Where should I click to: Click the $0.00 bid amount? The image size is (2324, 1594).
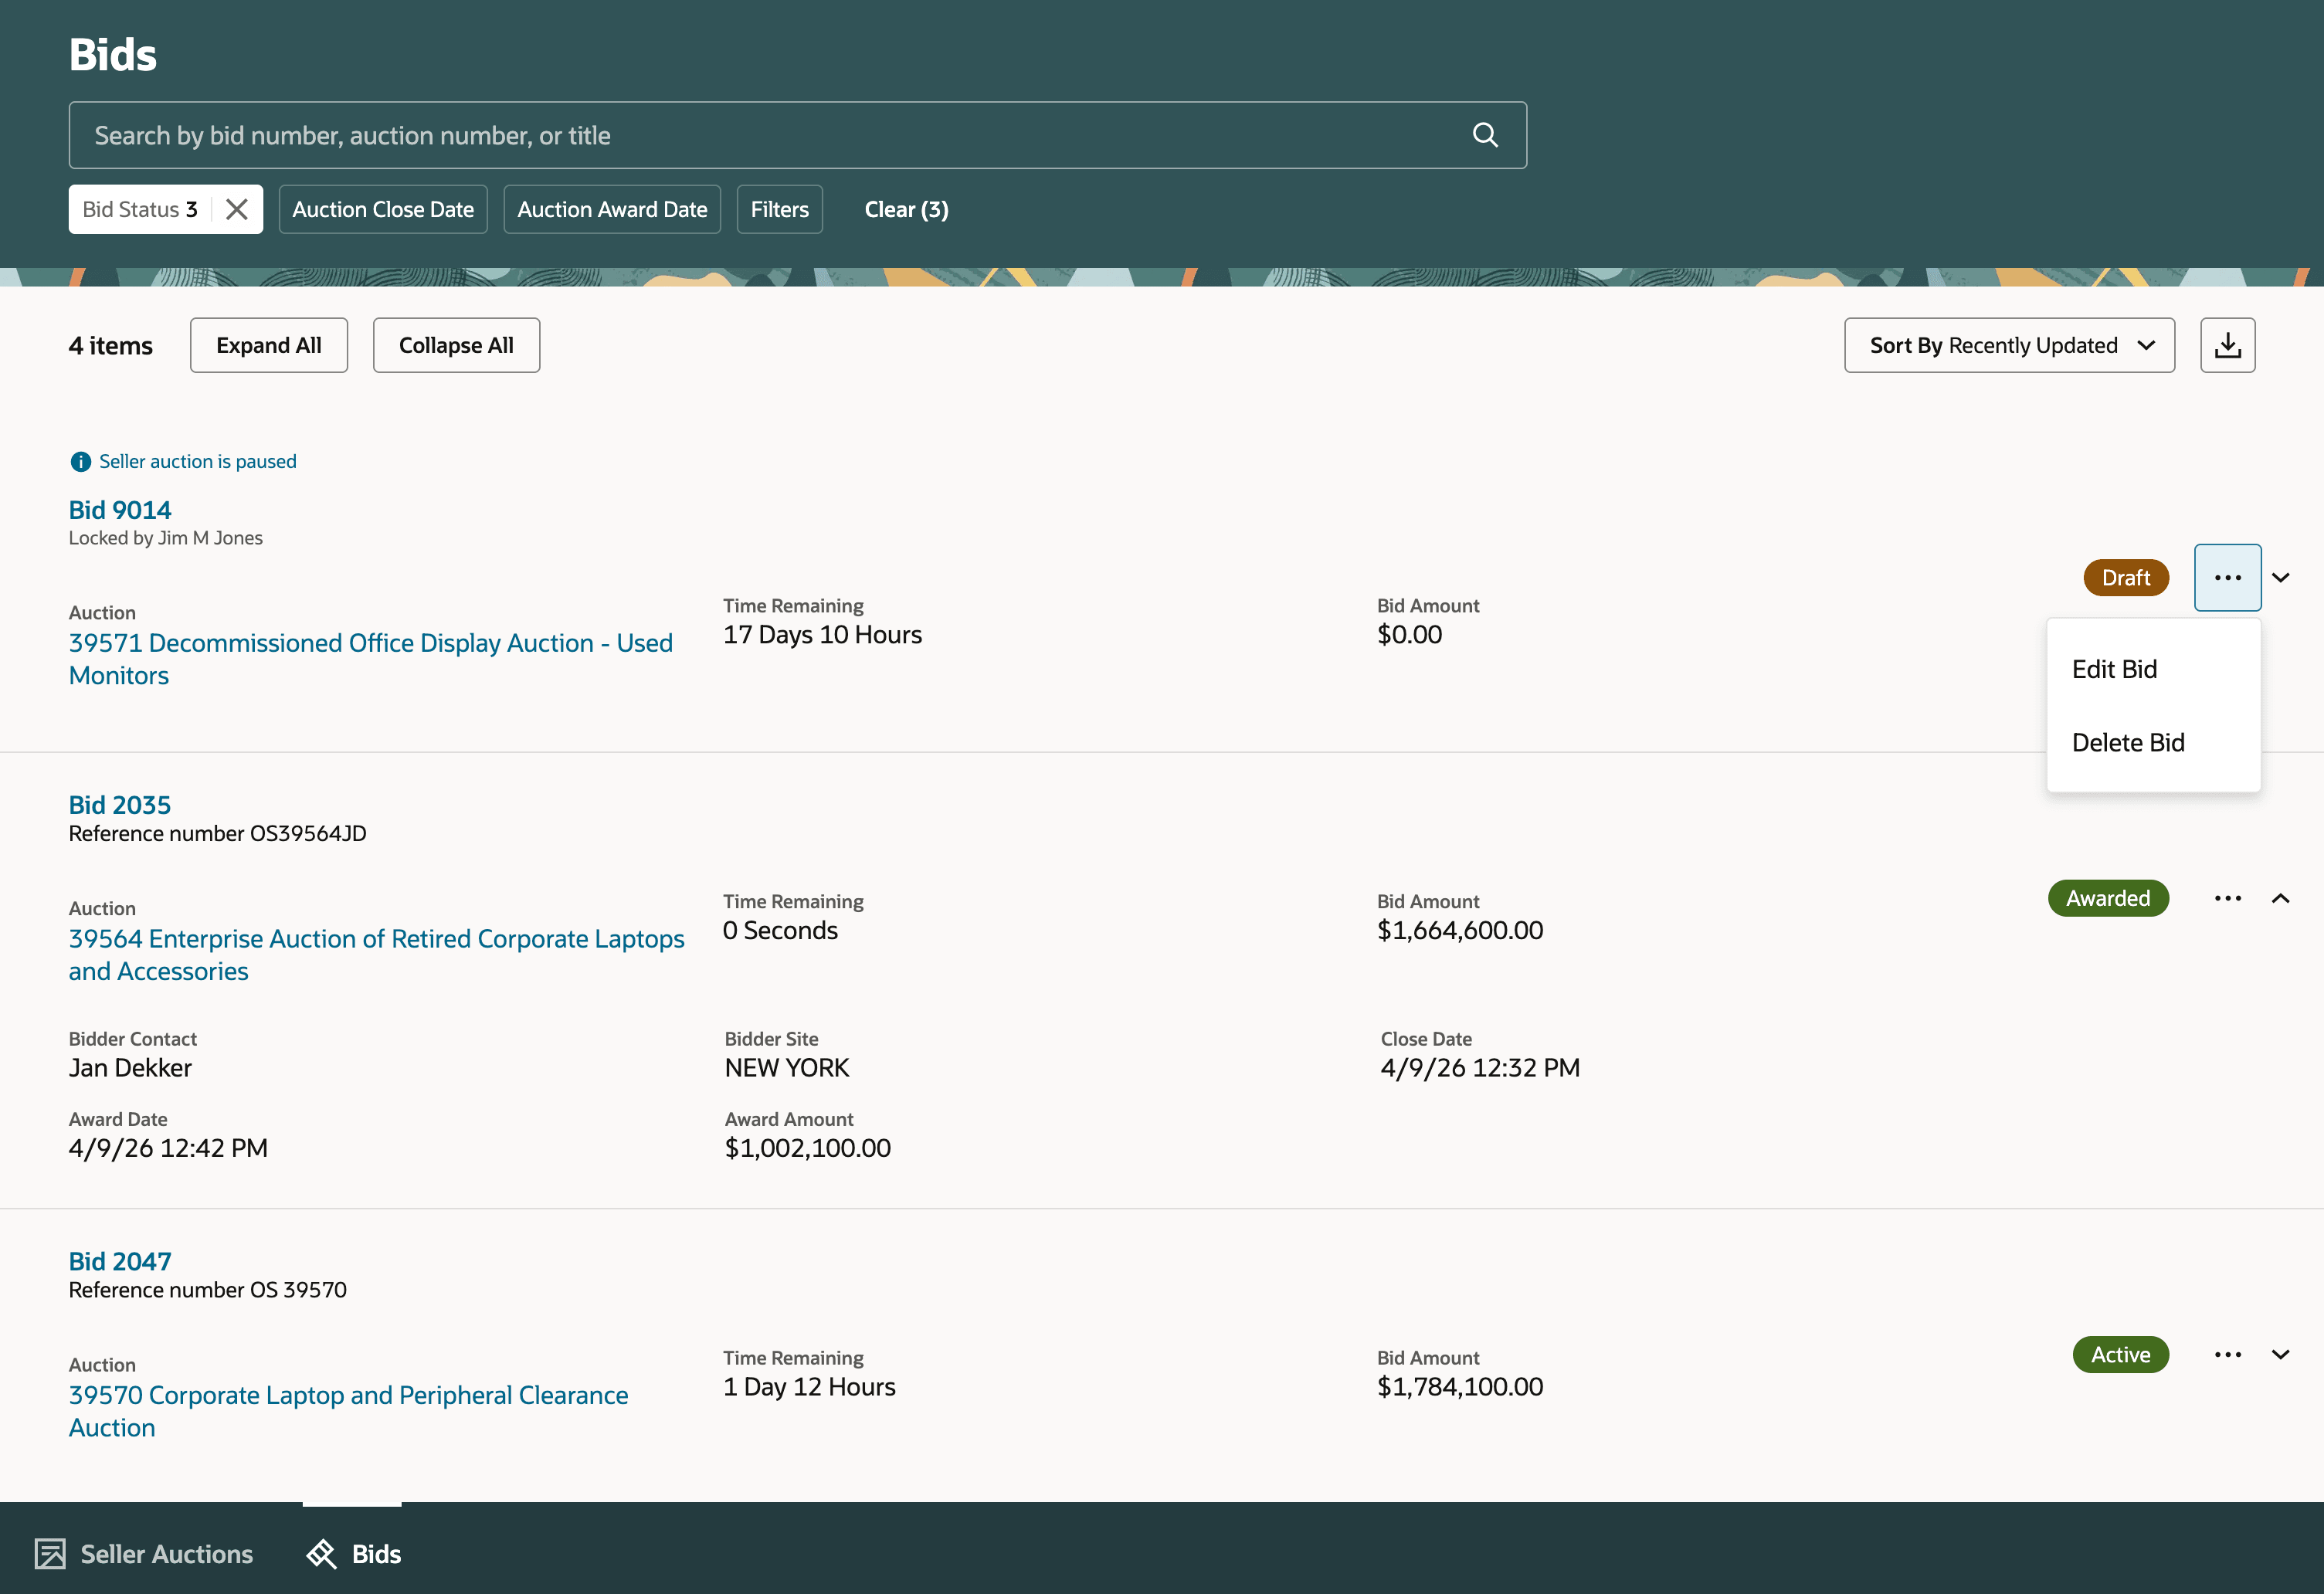coord(1409,635)
